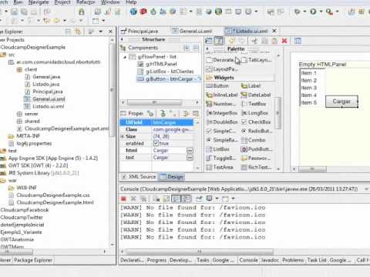The width and height of the screenshot is (370, 277).
Task: Select the DateLabel widget in the Palette
Action: [x=256, y=95]
